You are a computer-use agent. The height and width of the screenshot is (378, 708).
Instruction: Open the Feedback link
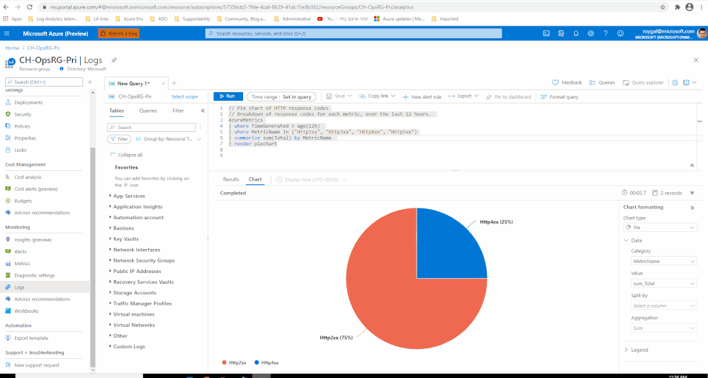click(x=567, y=83)
